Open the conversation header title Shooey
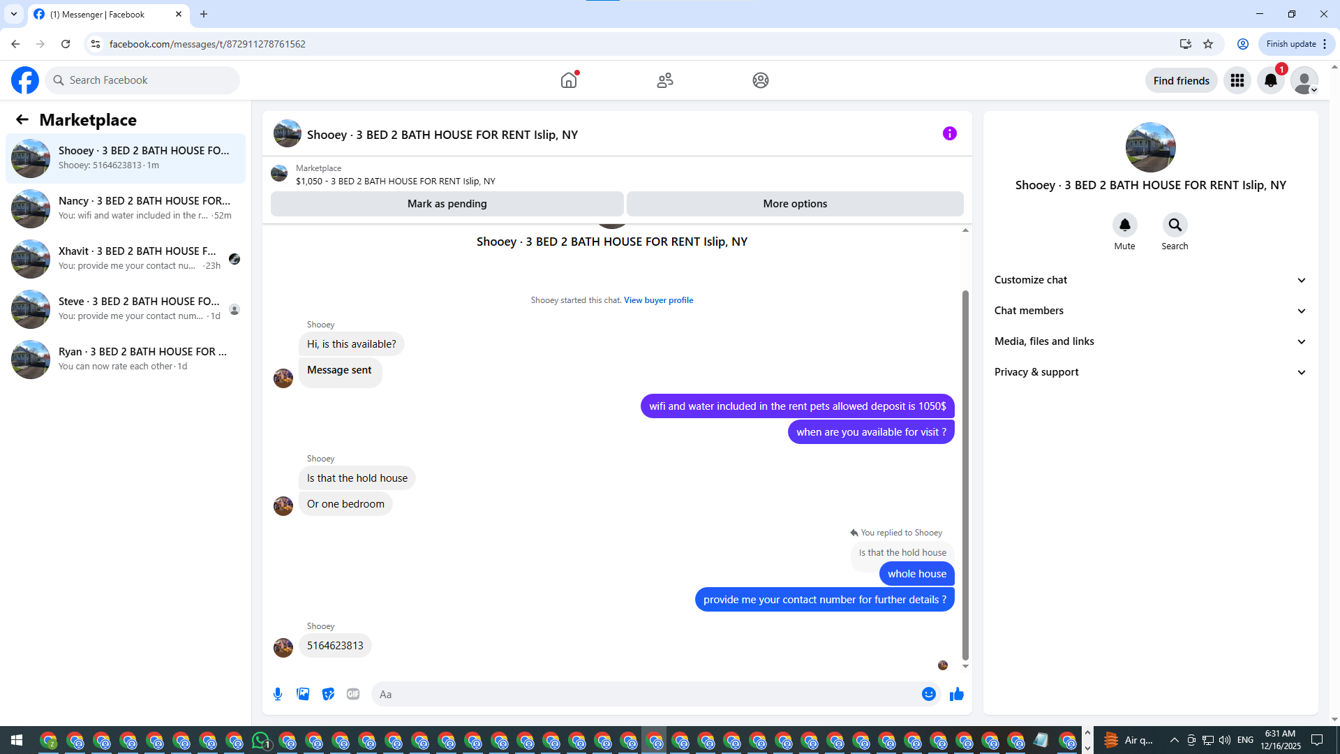The width and height of the screenshot is (1340, 754). coord(442,135)
